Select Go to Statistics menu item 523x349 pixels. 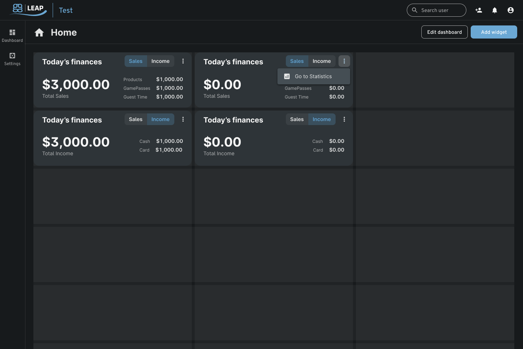(313, 76)
